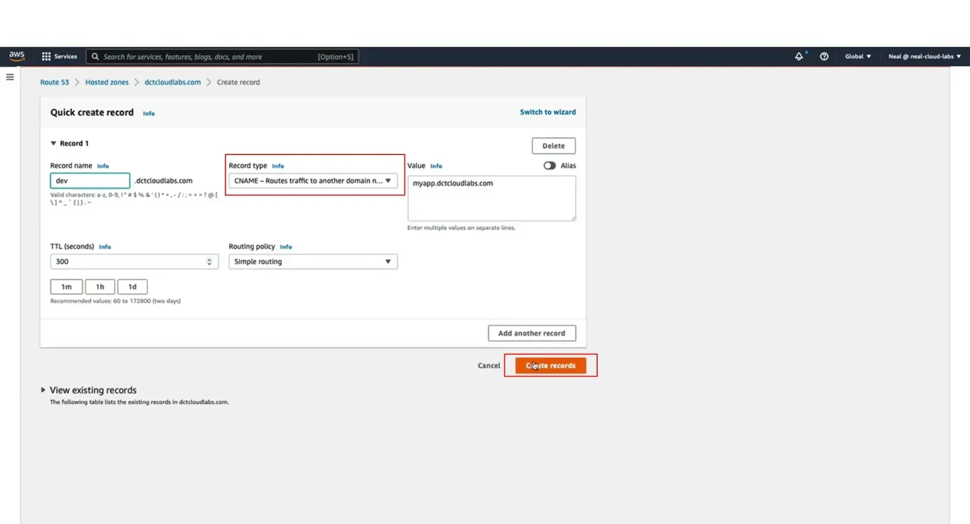Open Info link for Record name
Screen dimensions: 970x524
tap(103, 166)
